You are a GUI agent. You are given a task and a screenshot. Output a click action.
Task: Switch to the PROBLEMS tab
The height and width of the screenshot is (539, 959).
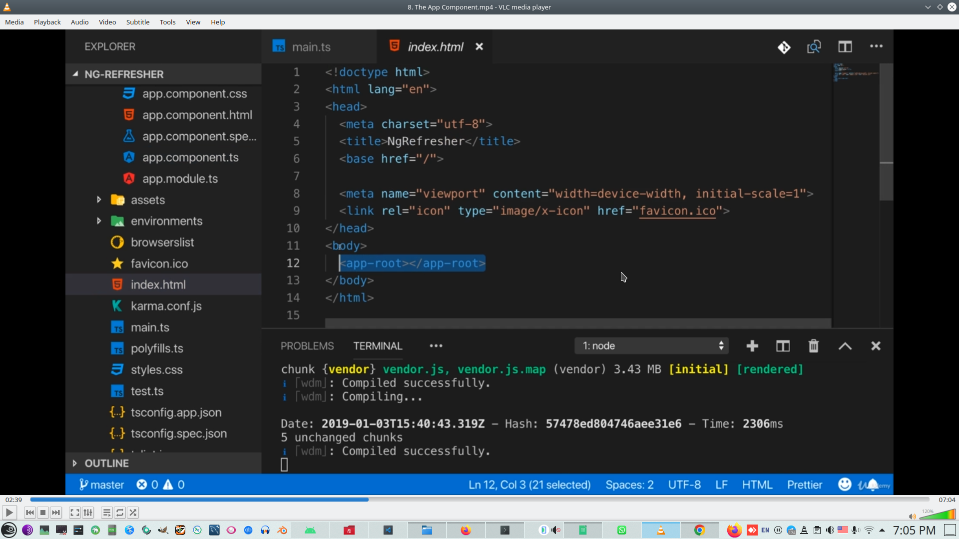307,345
